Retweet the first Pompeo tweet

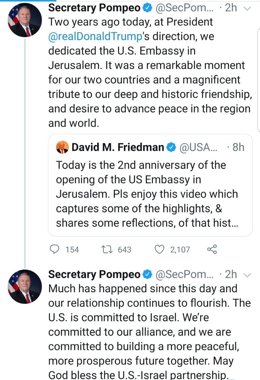[x=107, y=249]
